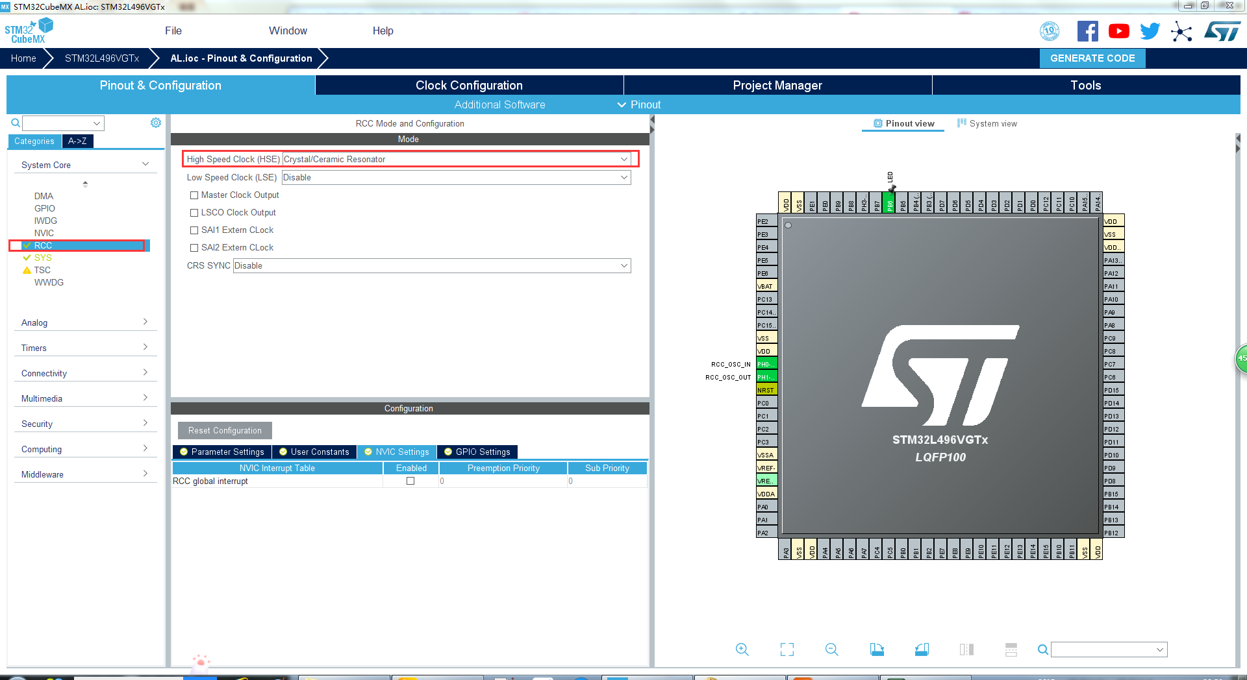Click the NRST pin on the chip
This screenshot has width=1247, height=680.
[766, 390]
